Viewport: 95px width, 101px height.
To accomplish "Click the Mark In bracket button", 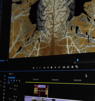I will 37,68.
